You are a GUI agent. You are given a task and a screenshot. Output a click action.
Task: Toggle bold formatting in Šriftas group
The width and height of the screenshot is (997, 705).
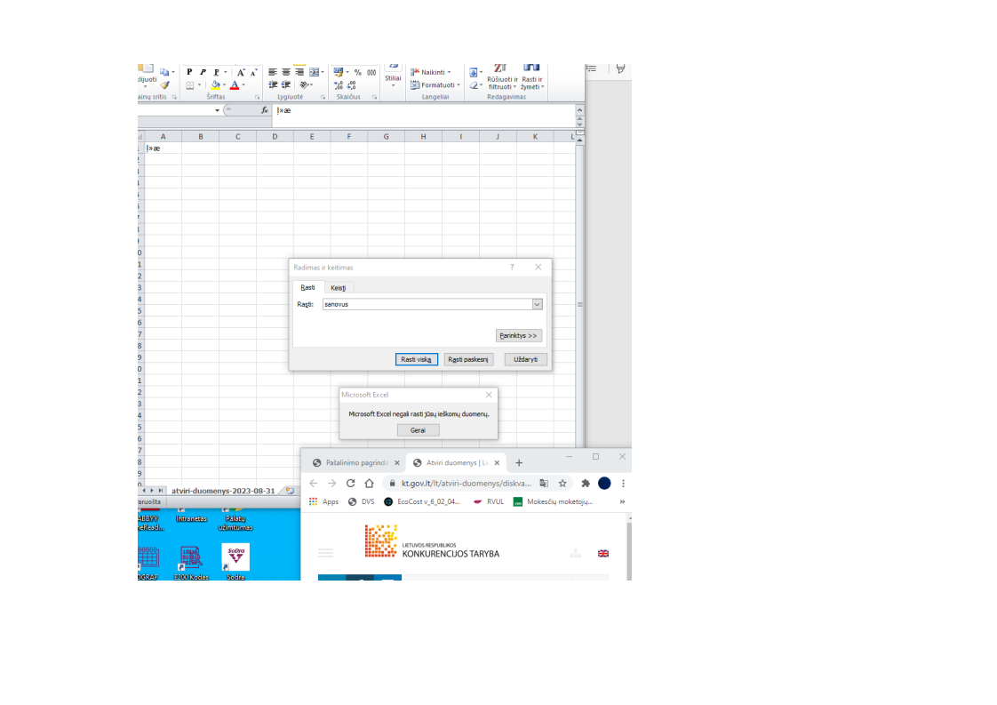tap(189, 72)
